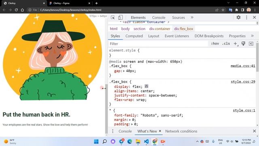The height and width of the screenshot is (146, 259).
Task: Open File Explorer from the taskbar
Action: tap(138, 142)
